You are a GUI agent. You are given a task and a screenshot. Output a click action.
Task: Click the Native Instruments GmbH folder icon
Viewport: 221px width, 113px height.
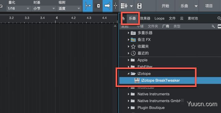133,101
